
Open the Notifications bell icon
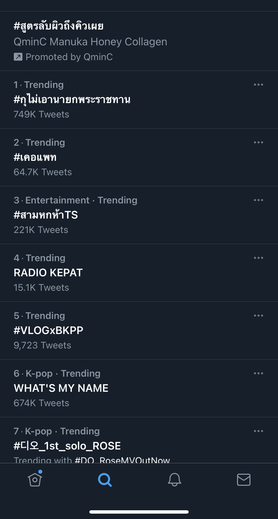(174, 480)
